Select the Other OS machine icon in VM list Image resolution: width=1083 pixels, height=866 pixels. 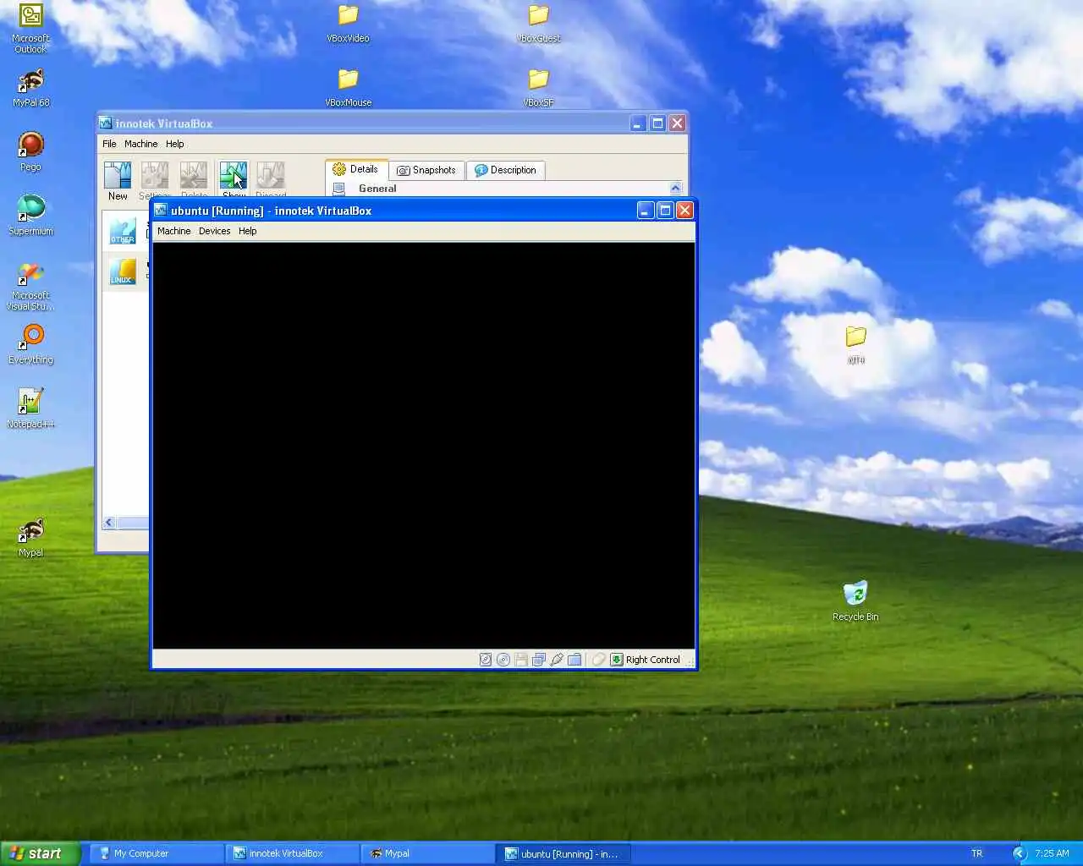coord(123,231)
